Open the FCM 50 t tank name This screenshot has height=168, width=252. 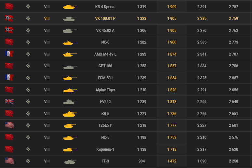tap(105, 78)
